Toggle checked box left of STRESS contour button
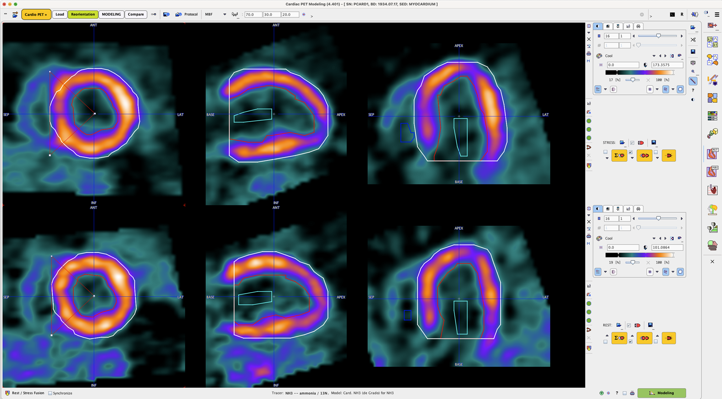Screen dimensions: 722x399 631,152
